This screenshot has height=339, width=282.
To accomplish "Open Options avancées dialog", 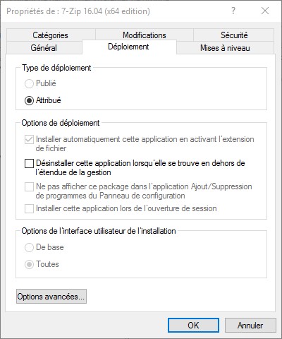I will [51, 297].
